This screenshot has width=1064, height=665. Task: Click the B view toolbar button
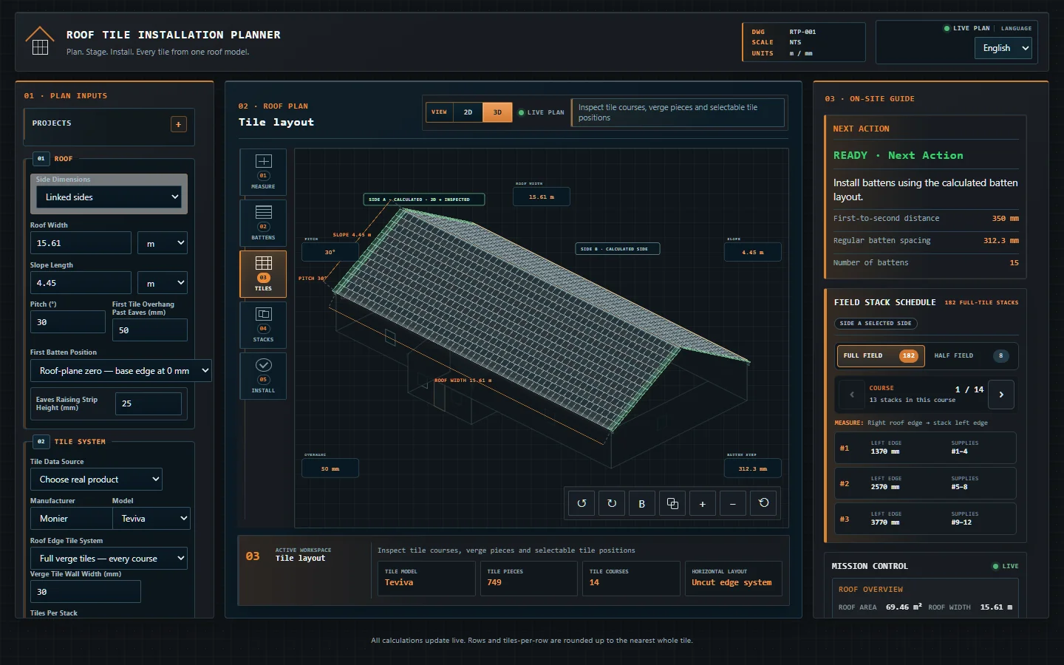coord(642,503)
